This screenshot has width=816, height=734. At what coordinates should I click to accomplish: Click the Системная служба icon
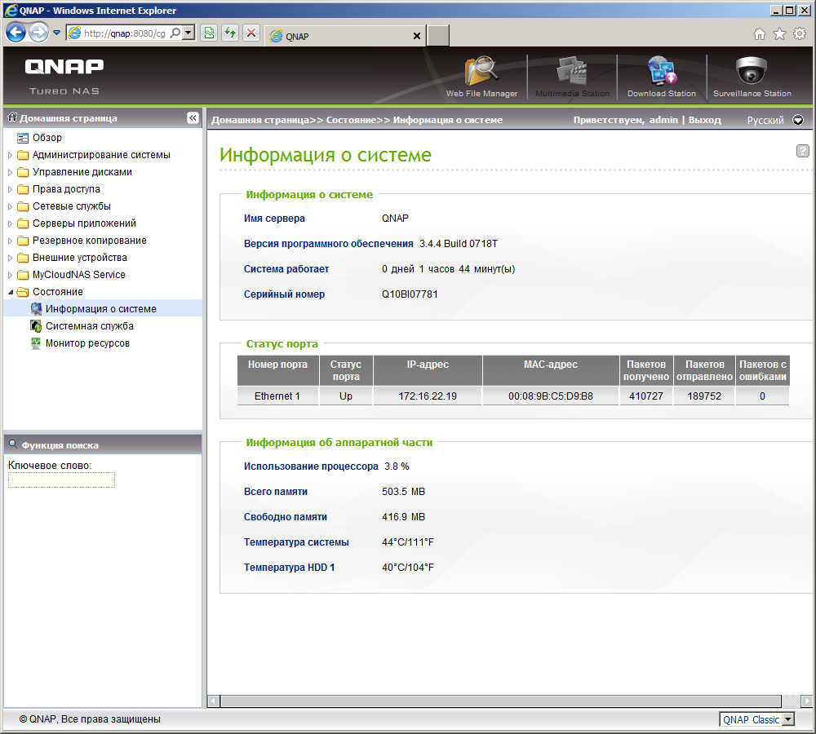(36, 326)
